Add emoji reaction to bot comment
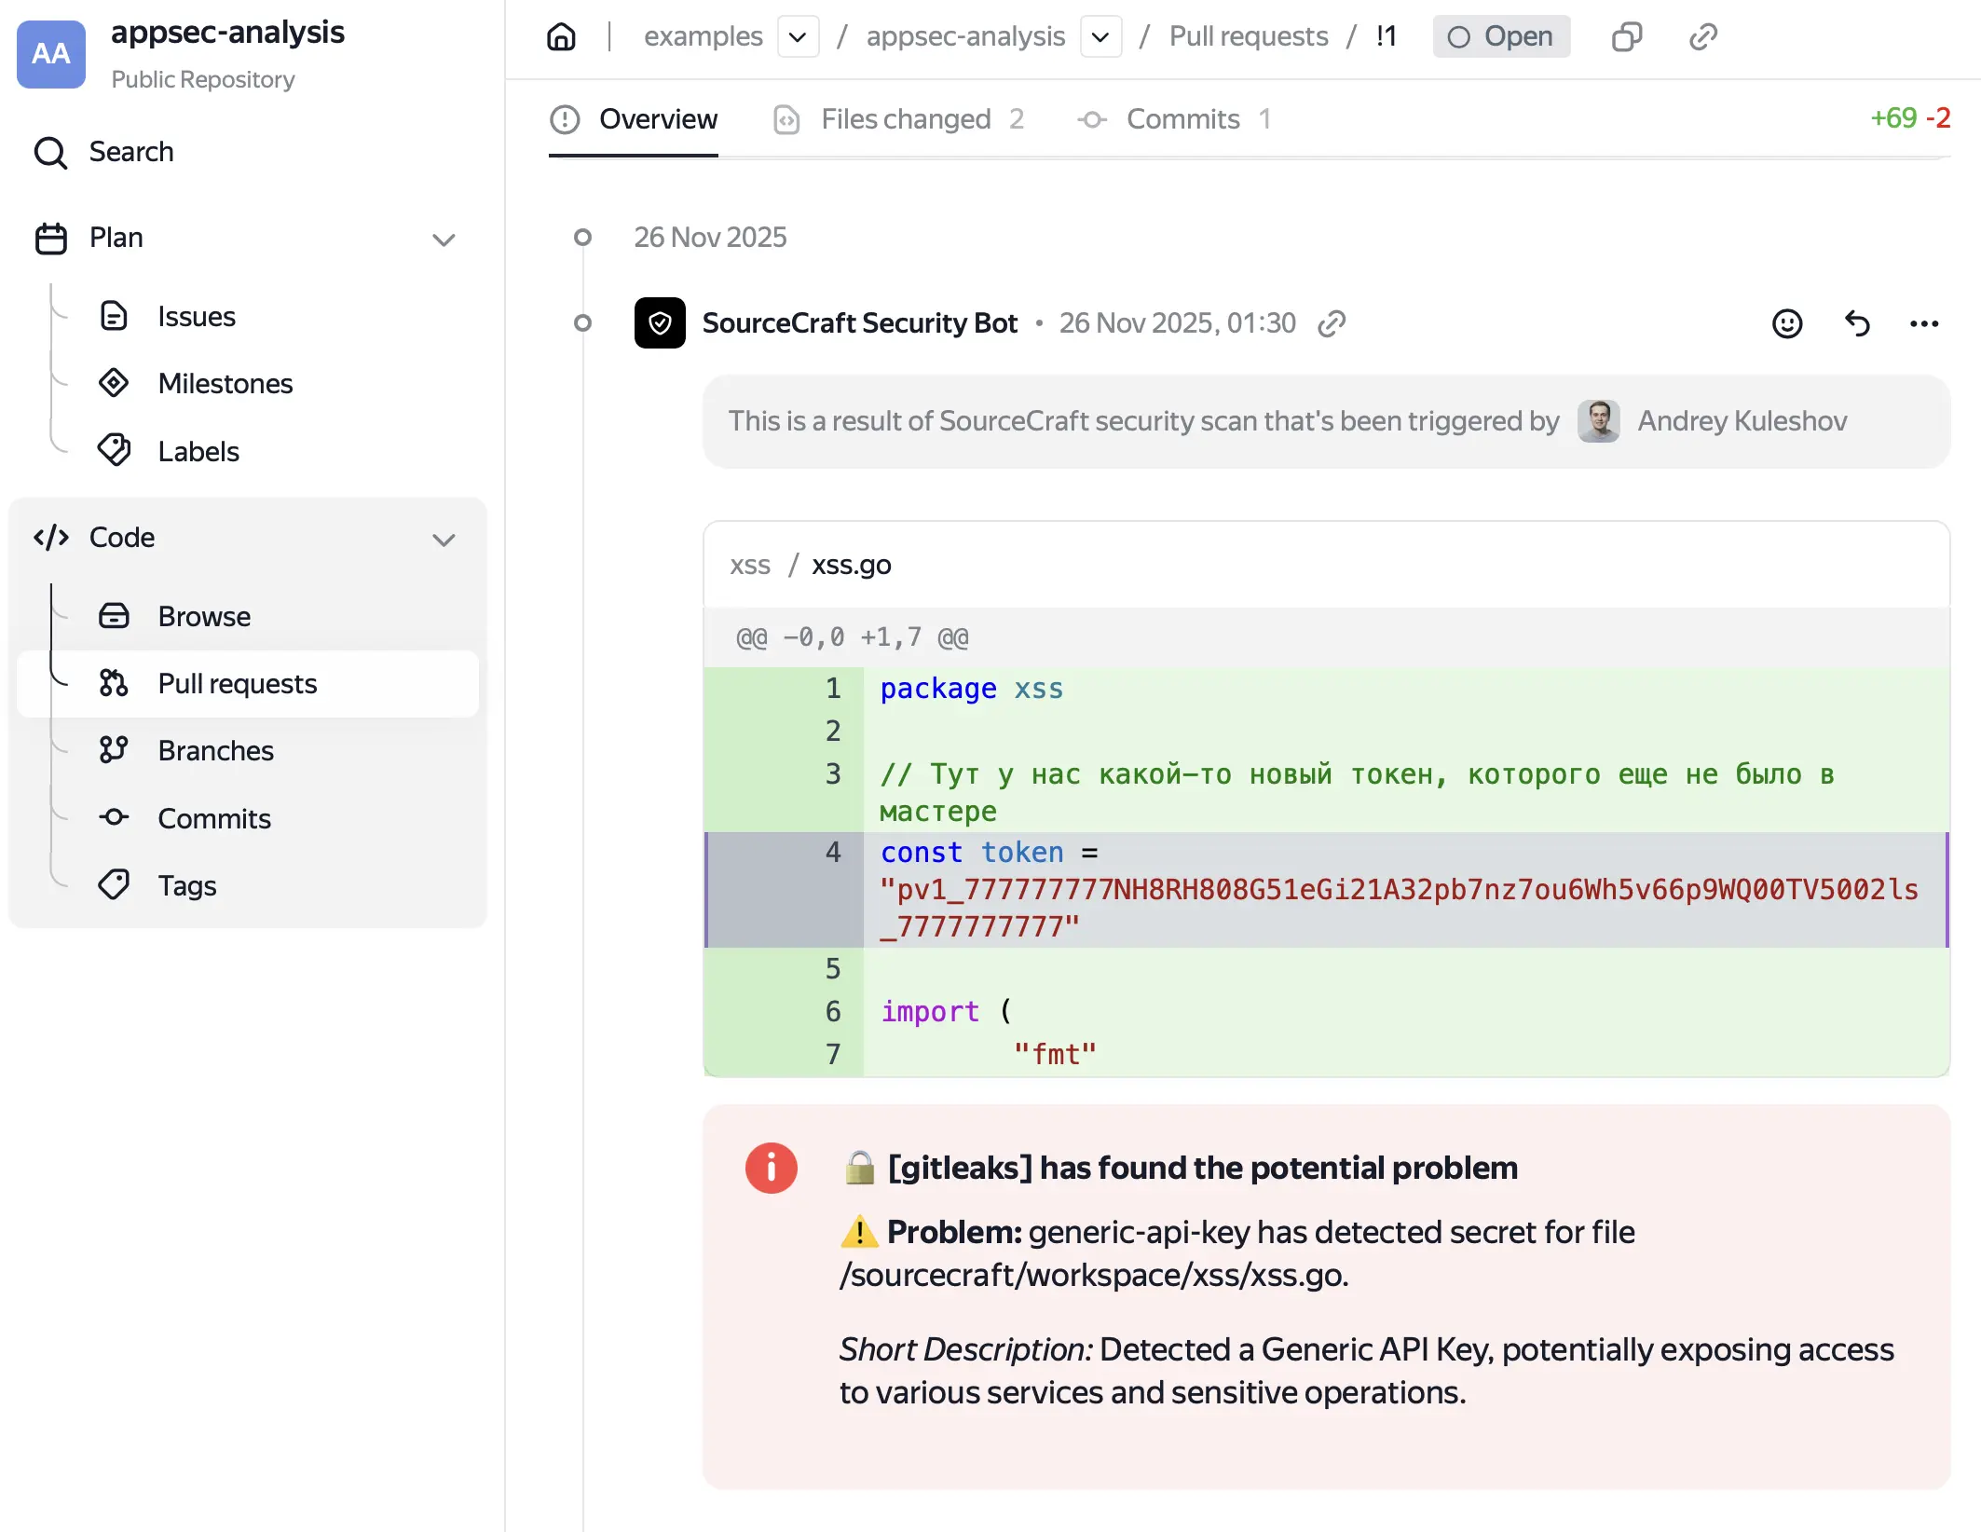 click(x=1786, y=323)
